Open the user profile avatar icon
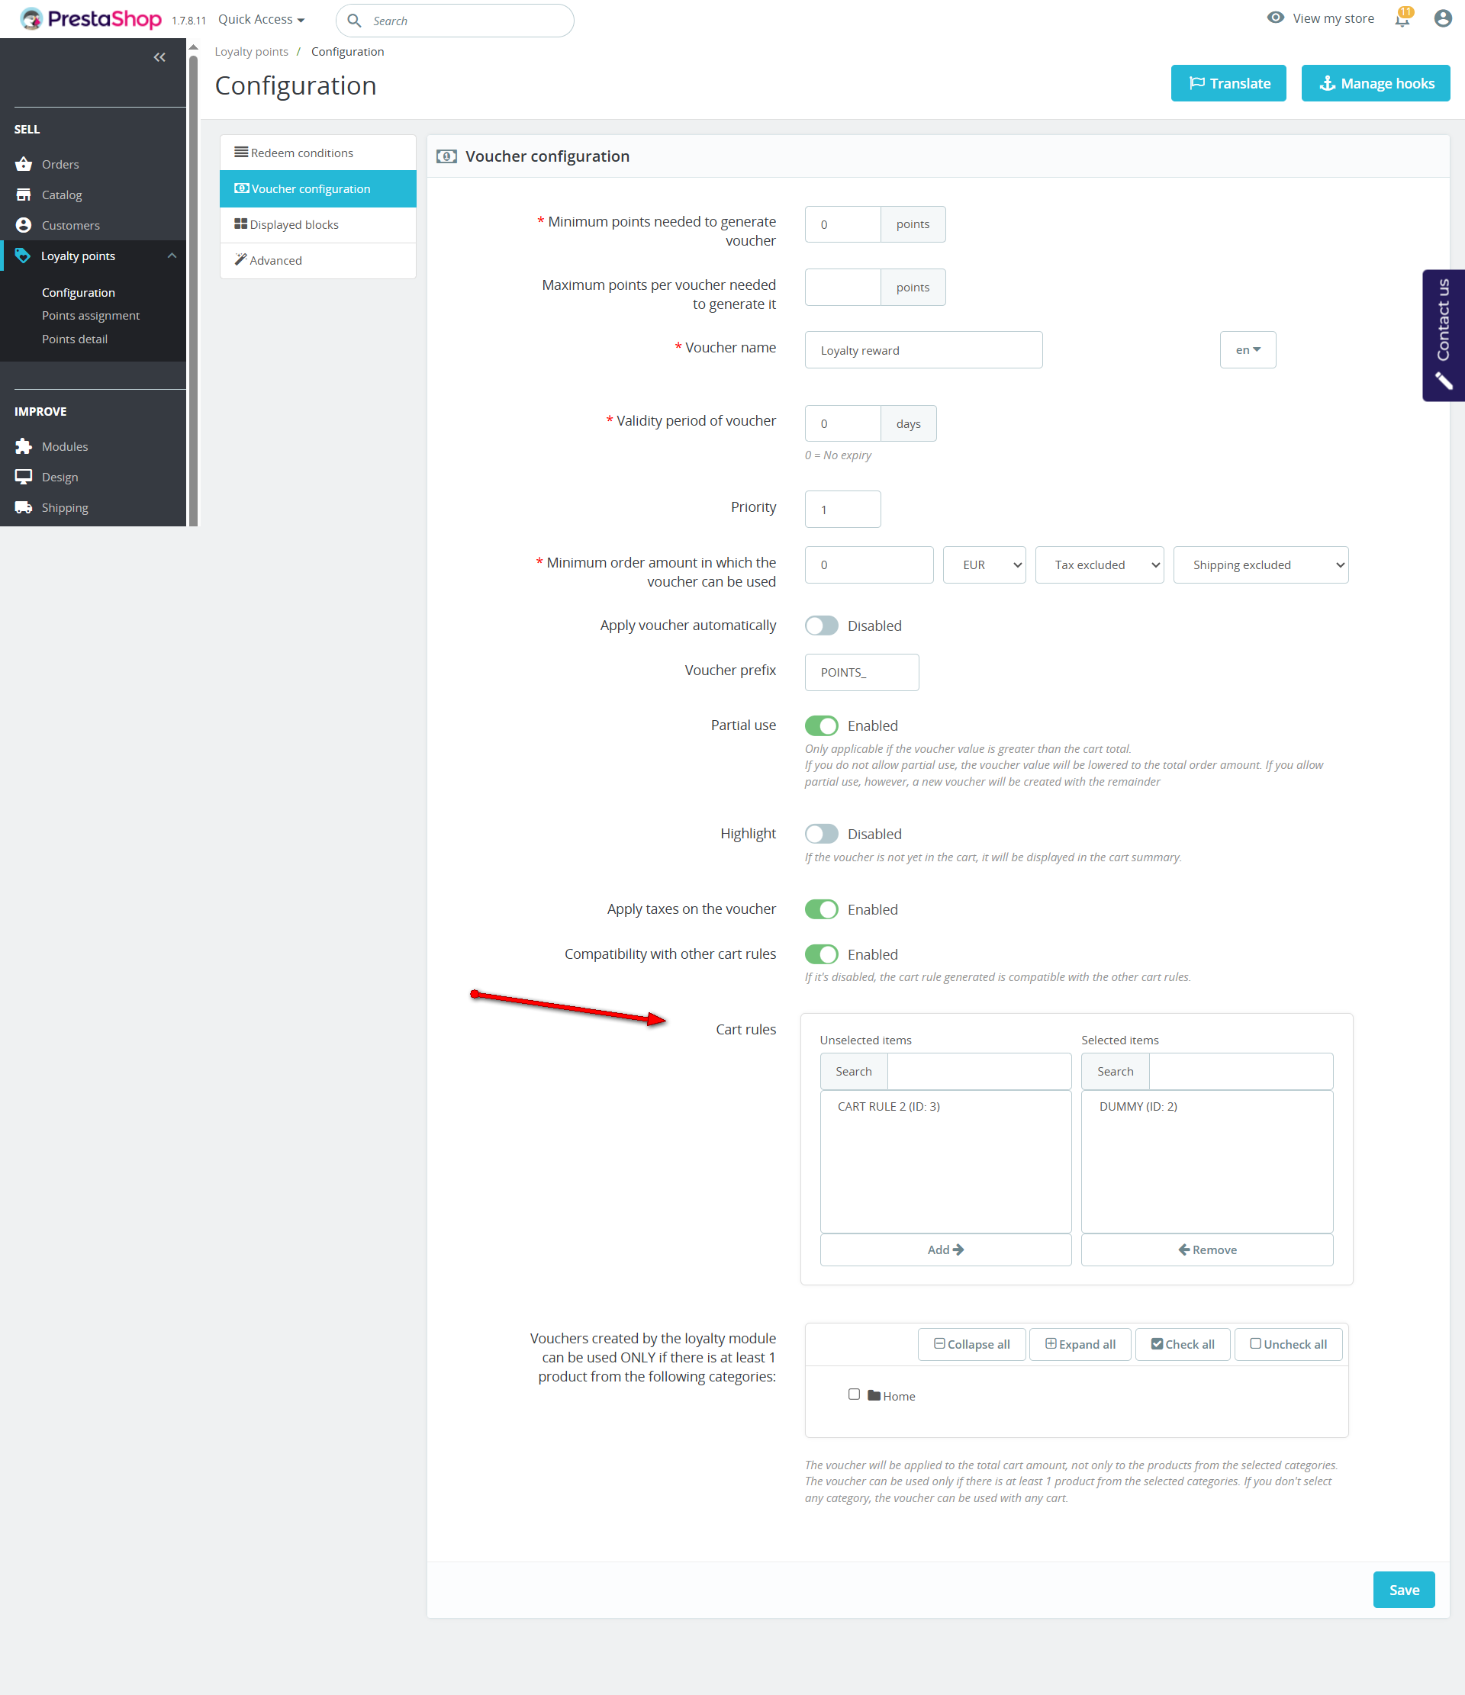 point(1443,18)
